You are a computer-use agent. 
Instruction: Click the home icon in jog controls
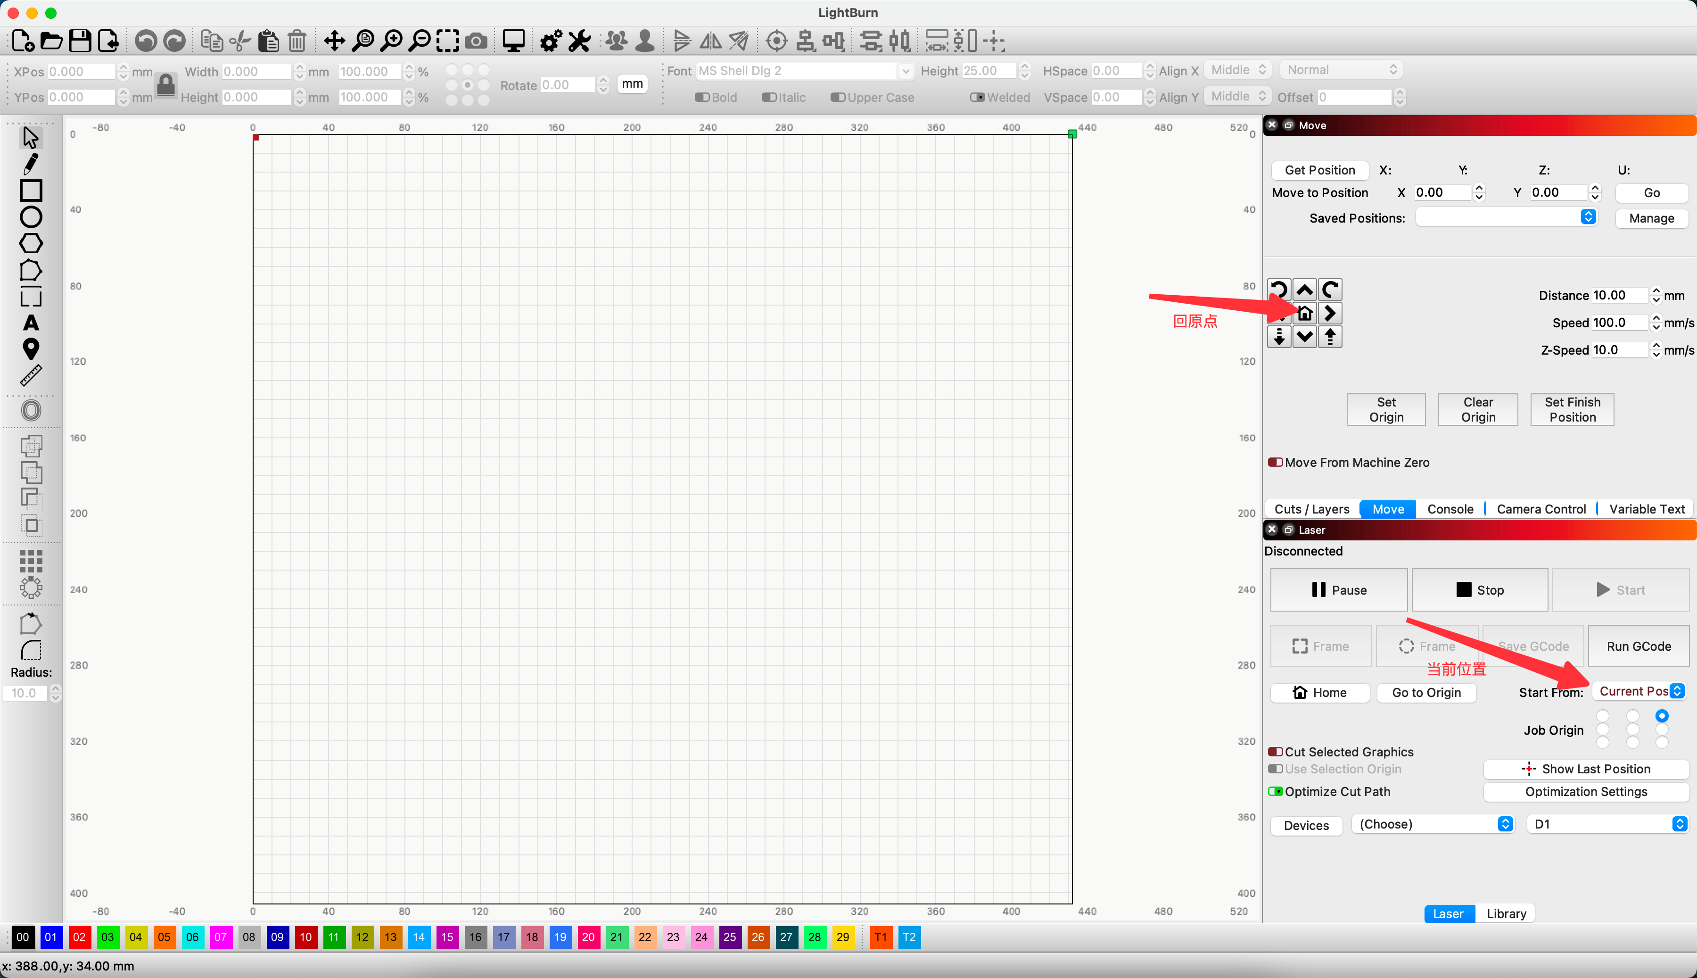click(1304, 314)
